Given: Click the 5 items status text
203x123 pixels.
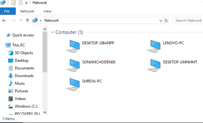Looking at the screenshot, I should click(8, 119).
